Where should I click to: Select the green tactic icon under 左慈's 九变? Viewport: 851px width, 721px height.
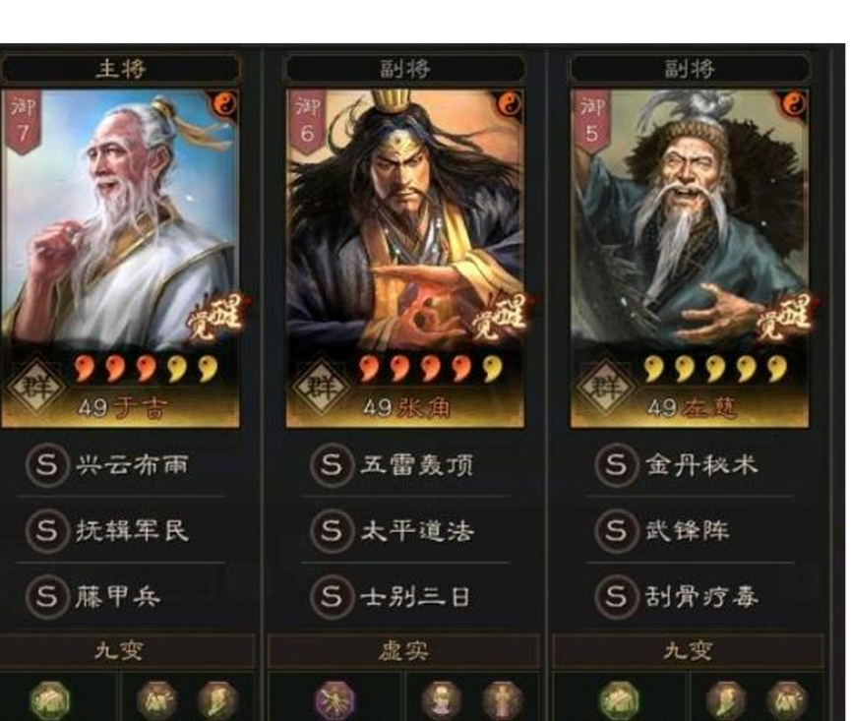[x=618, y=699]
